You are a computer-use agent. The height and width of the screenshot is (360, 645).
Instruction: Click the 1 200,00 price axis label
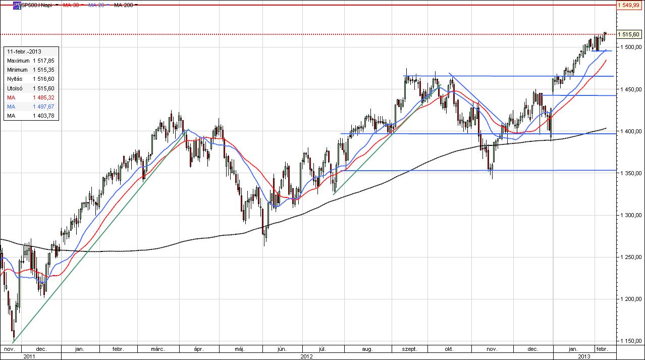point(632,299)
